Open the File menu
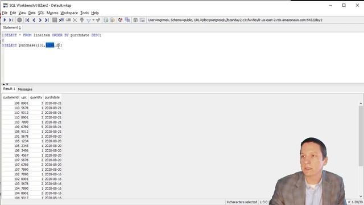The image size is (364, 205). [5, 13]
